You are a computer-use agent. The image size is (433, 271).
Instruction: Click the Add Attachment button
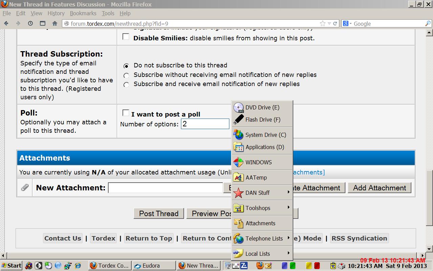(379, 188)
